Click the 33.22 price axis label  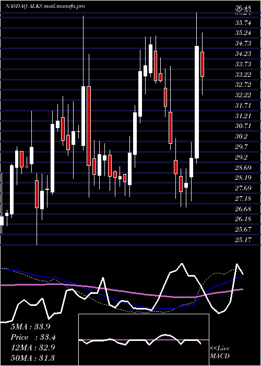coord(243,74)
